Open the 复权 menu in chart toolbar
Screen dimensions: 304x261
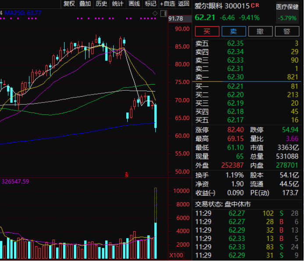click(x=69, y=4)
